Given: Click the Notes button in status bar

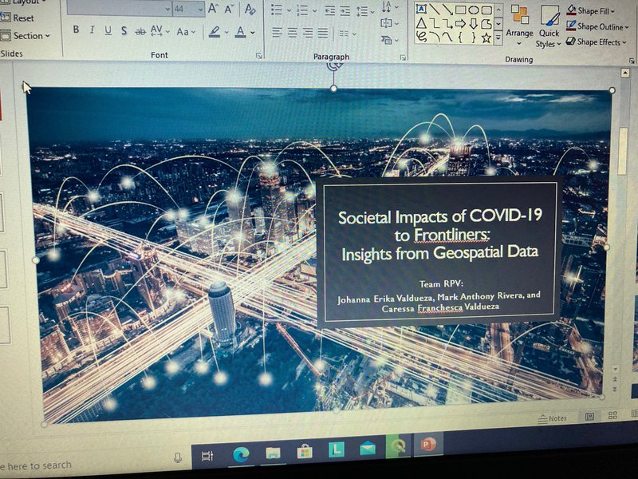Looking at the screenshot, I should tap(555, 418).
